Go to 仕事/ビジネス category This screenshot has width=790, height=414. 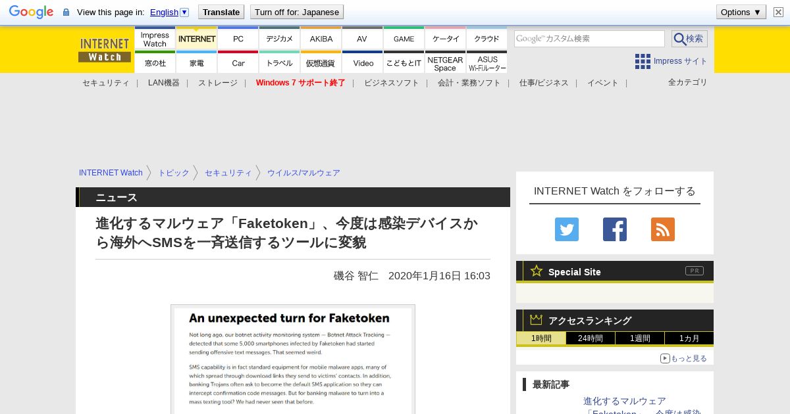coord(544,83)
